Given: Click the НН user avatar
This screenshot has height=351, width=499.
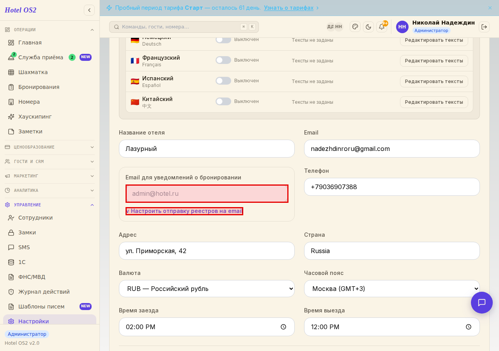Looking at the screenshot, I should click(402, 27).
